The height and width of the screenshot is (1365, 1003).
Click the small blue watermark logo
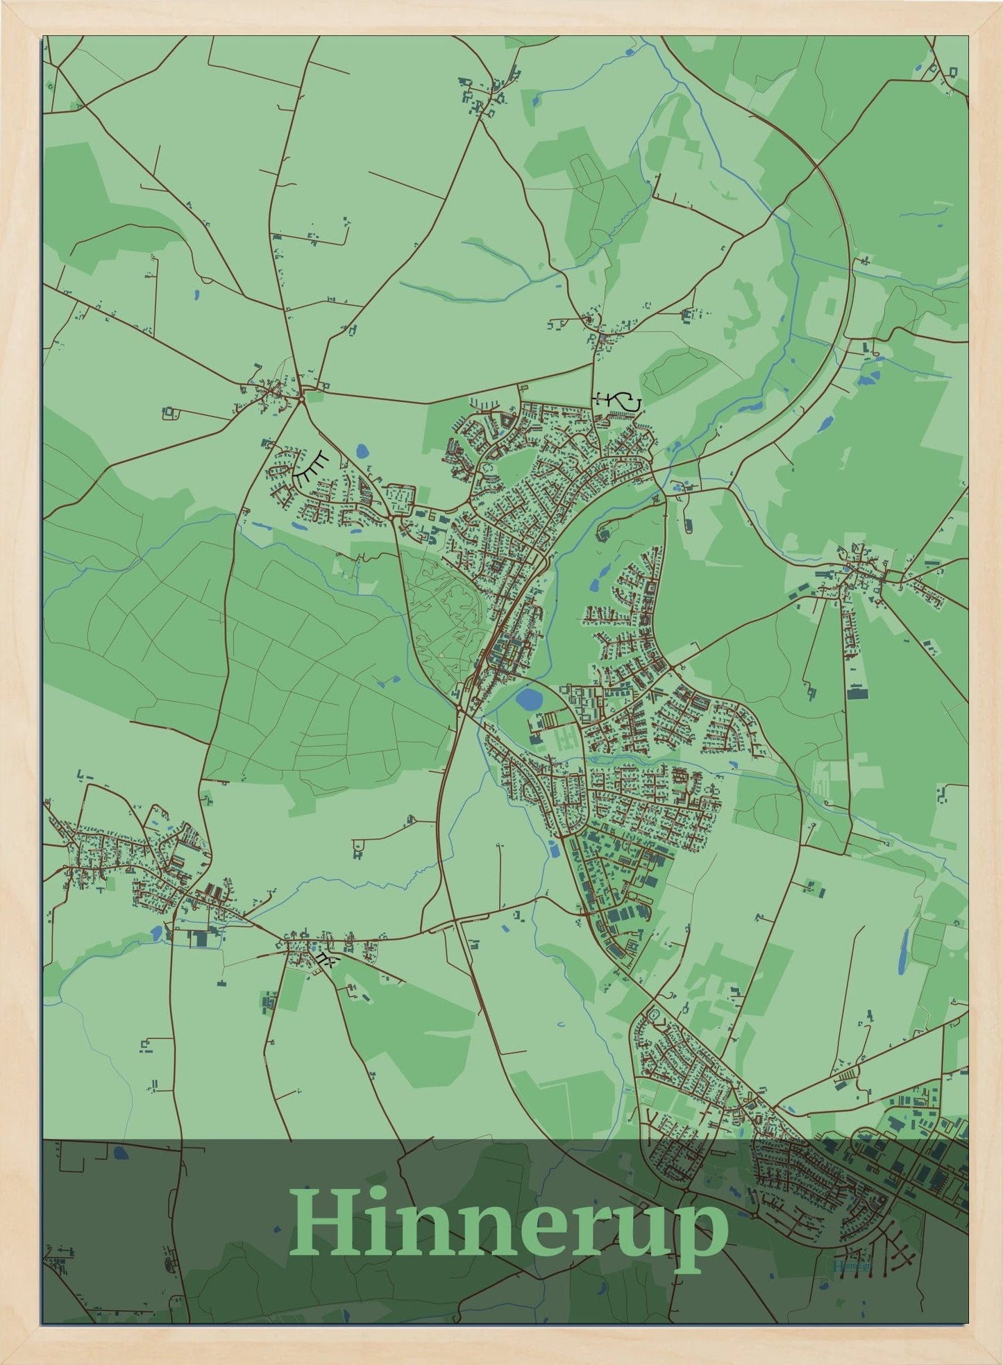[851, 1266]
